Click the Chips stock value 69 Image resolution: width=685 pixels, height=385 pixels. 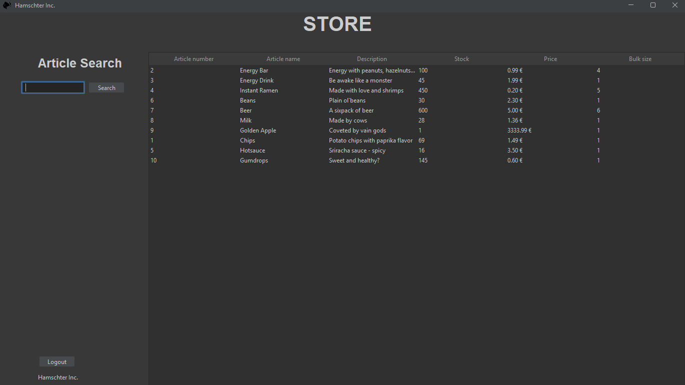tap(421, 140)
